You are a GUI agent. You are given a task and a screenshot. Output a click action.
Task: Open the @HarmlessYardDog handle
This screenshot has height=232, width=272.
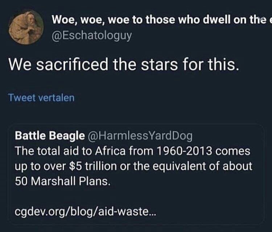140,136
